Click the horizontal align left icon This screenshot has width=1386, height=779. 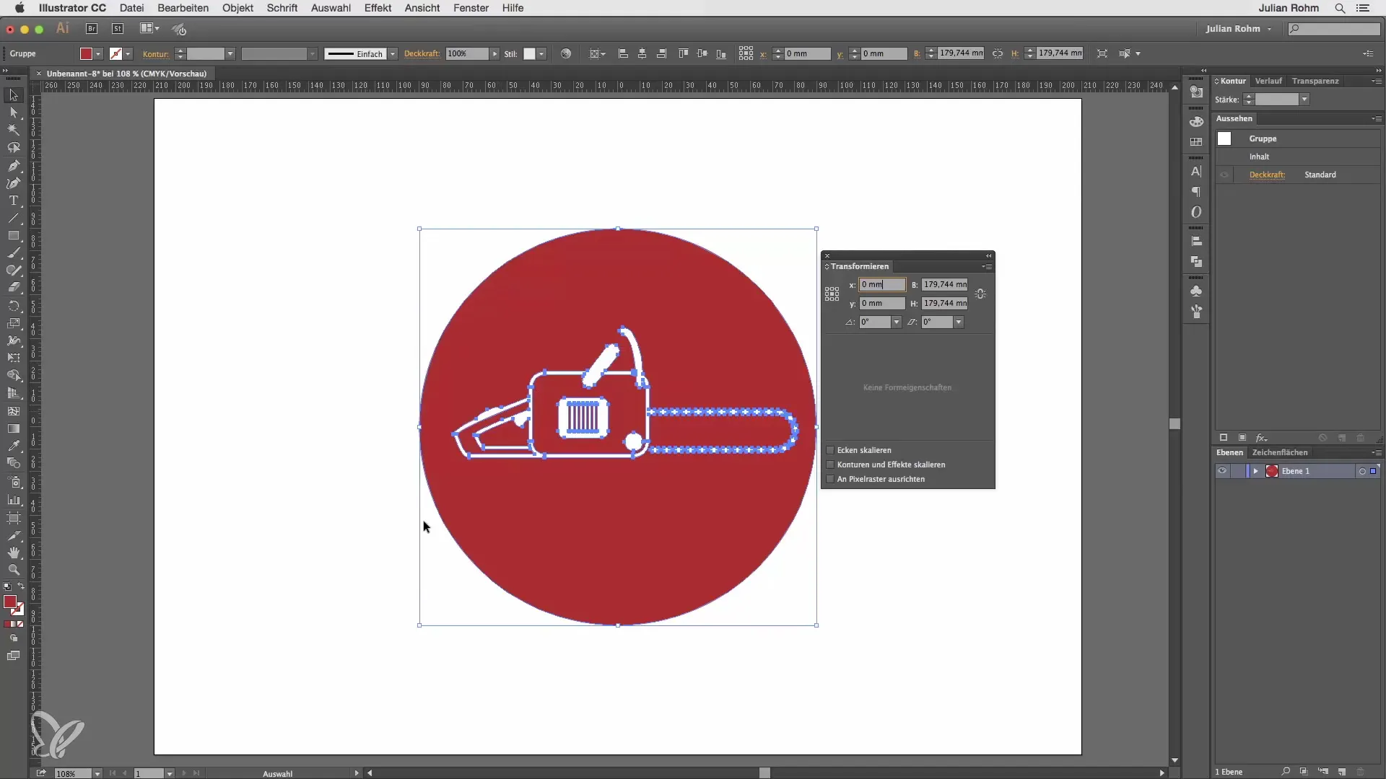tap(623, 53)
